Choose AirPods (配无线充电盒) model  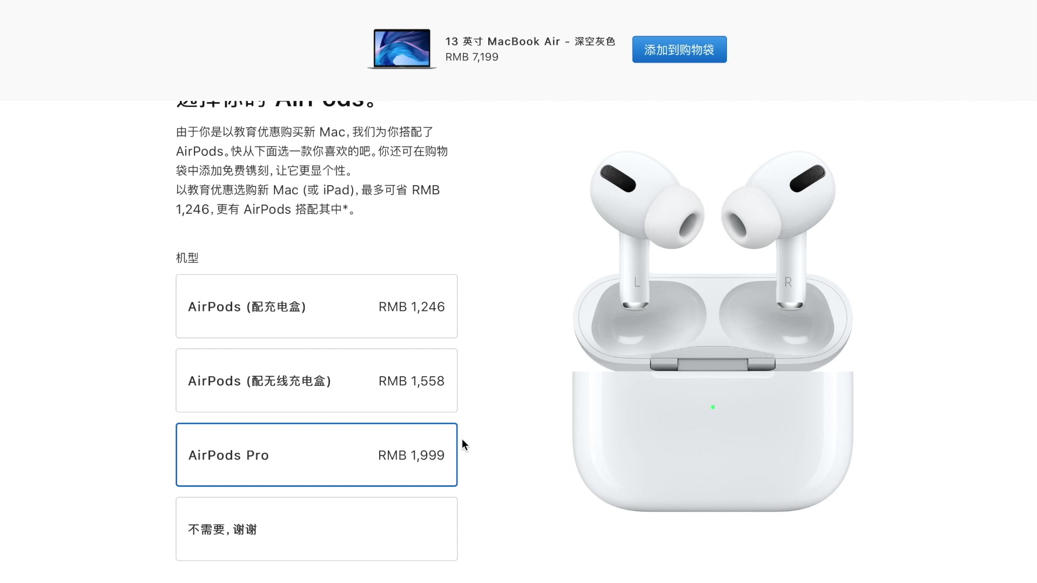click(317, 381)
